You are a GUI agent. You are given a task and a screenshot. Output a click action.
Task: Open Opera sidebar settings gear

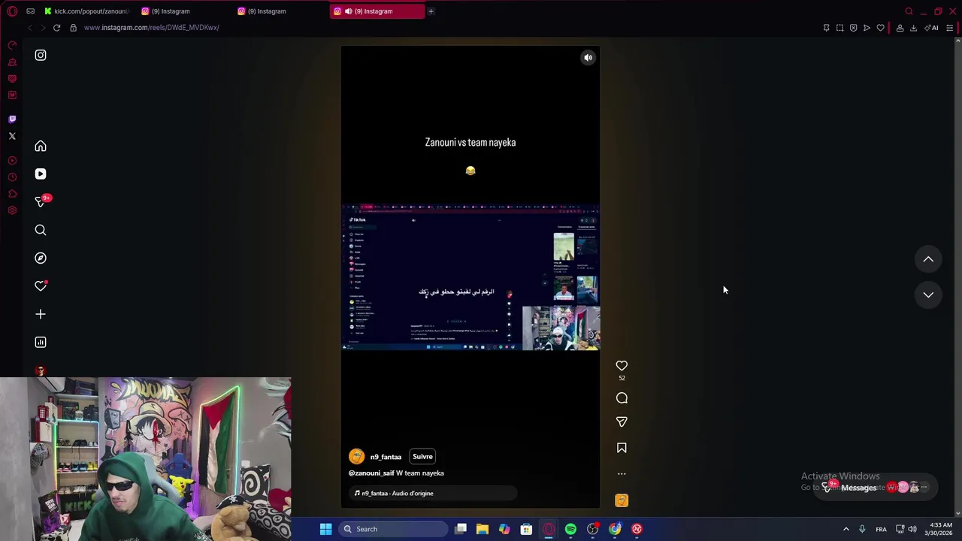click(x=12, y=210)
